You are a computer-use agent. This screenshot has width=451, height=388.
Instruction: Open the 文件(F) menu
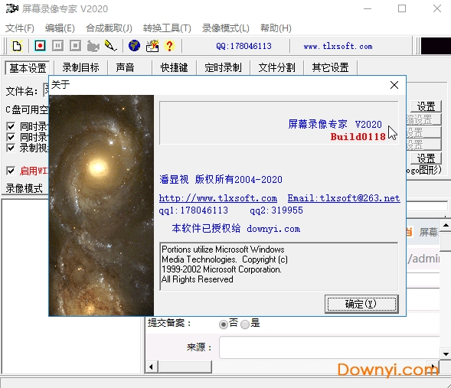tap(20, 28)
